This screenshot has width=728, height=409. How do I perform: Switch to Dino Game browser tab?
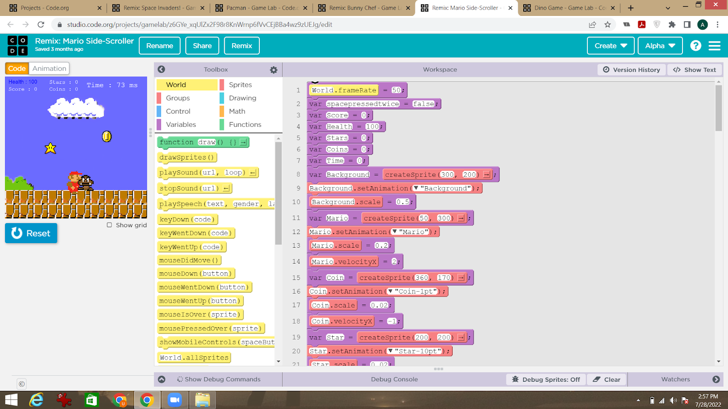coord(568,8)
